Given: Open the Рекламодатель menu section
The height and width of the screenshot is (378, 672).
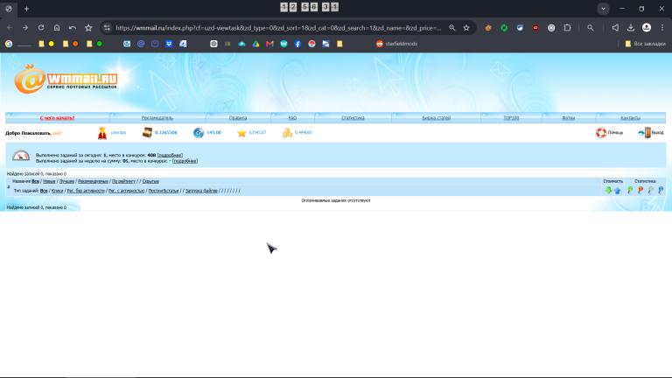Looking at the screenshot, I should (157, 118).
